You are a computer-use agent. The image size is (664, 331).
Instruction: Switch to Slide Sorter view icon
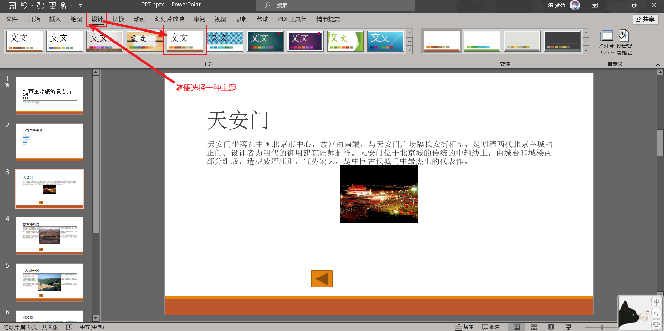(534, 327)
